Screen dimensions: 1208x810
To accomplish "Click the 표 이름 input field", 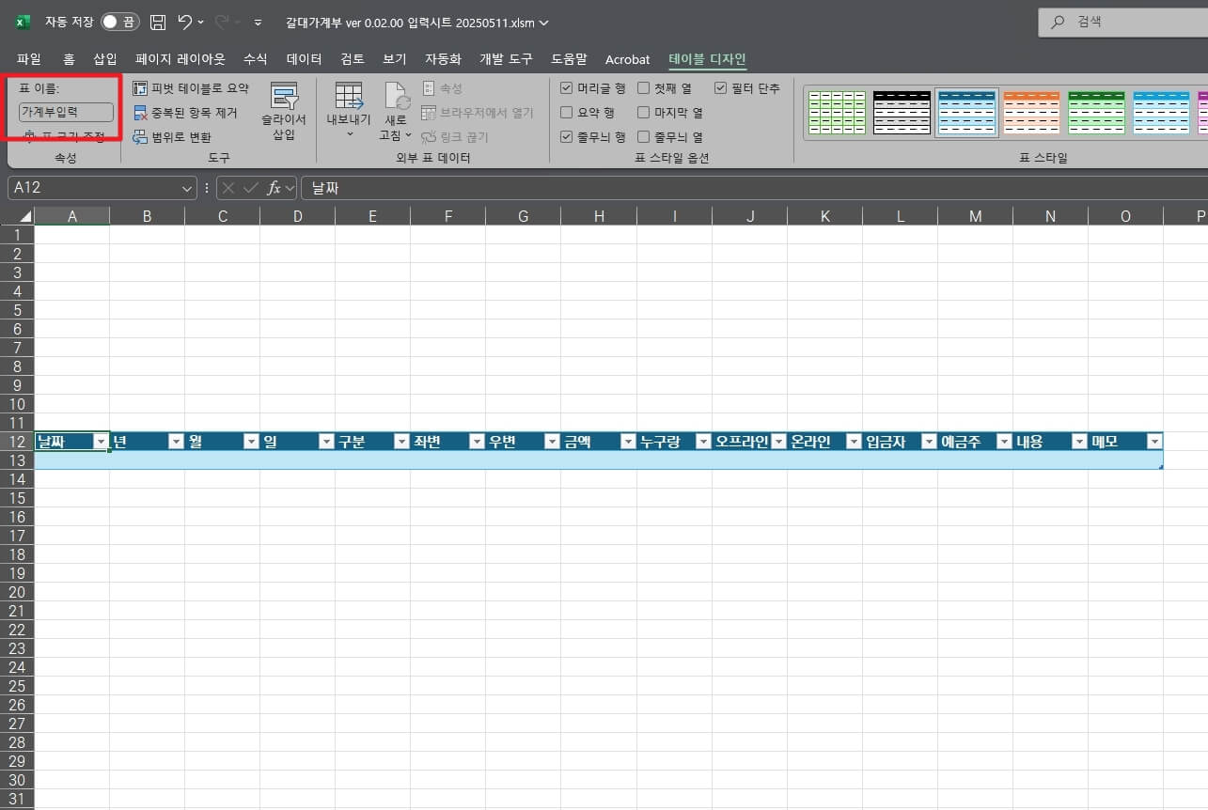I will click(x=66, y=112).
